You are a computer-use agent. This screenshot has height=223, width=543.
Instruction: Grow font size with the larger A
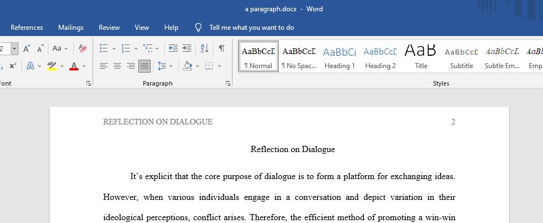click(27, 48)
